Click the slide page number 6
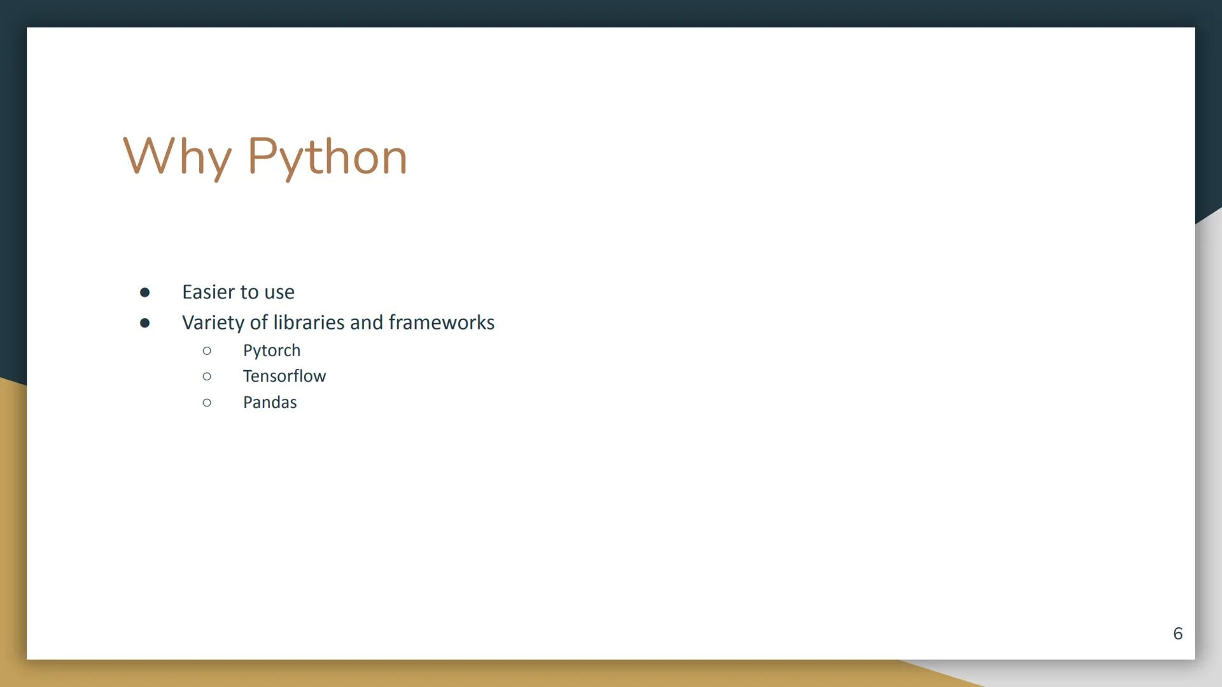Image resolution: width=1222 pixels, height=687 pixels. pos(1178,633)
